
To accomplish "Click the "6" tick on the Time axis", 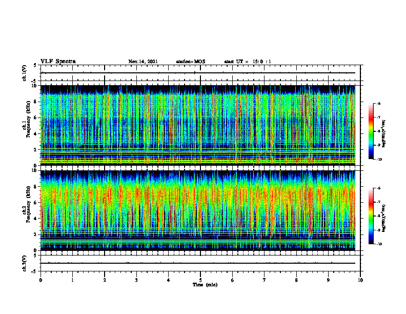I will point(233,280).
